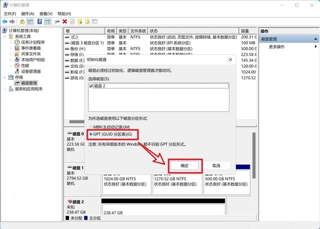Select 设备管理器 in the sidebar

(31, 71)
